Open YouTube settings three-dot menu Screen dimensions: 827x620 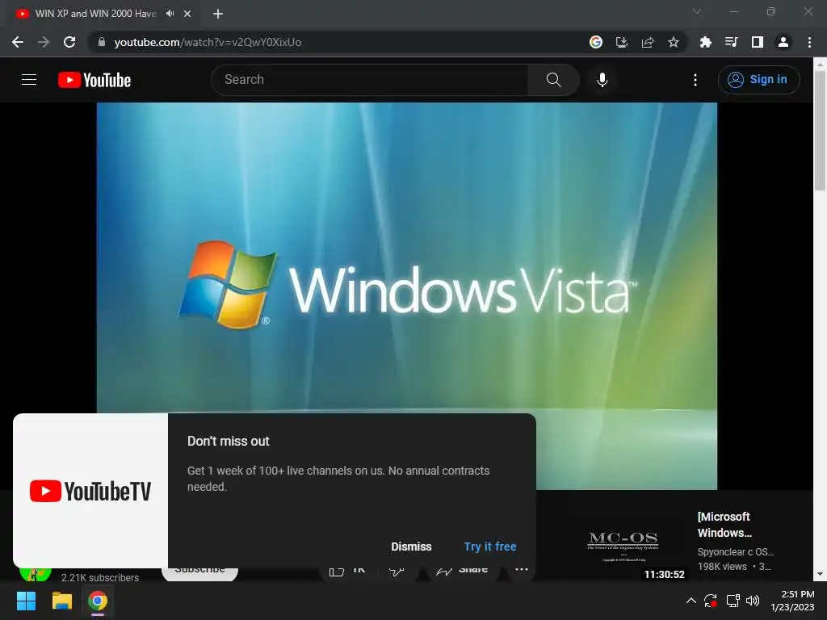pos(695,80)
